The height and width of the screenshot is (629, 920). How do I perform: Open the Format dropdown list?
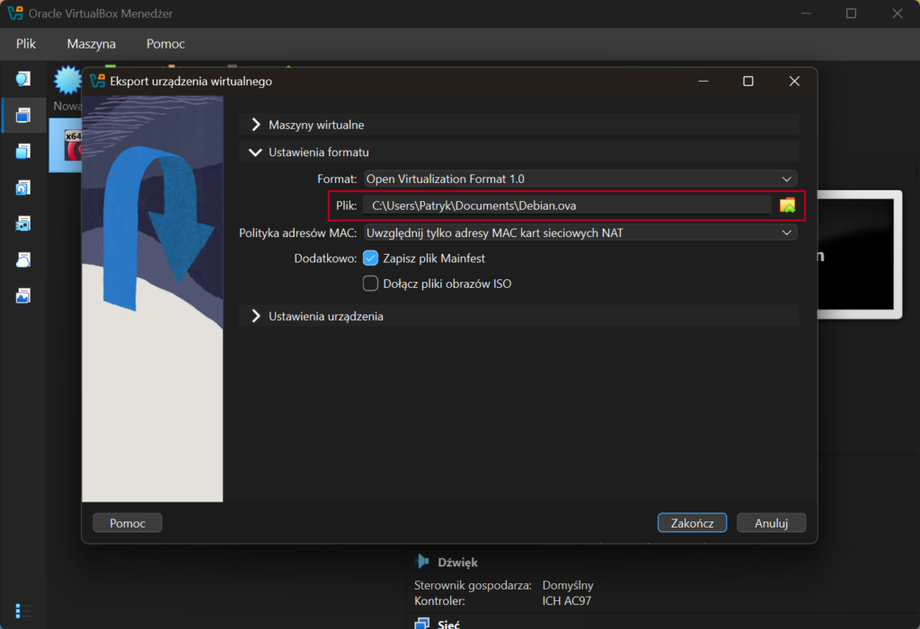[579, 179]
